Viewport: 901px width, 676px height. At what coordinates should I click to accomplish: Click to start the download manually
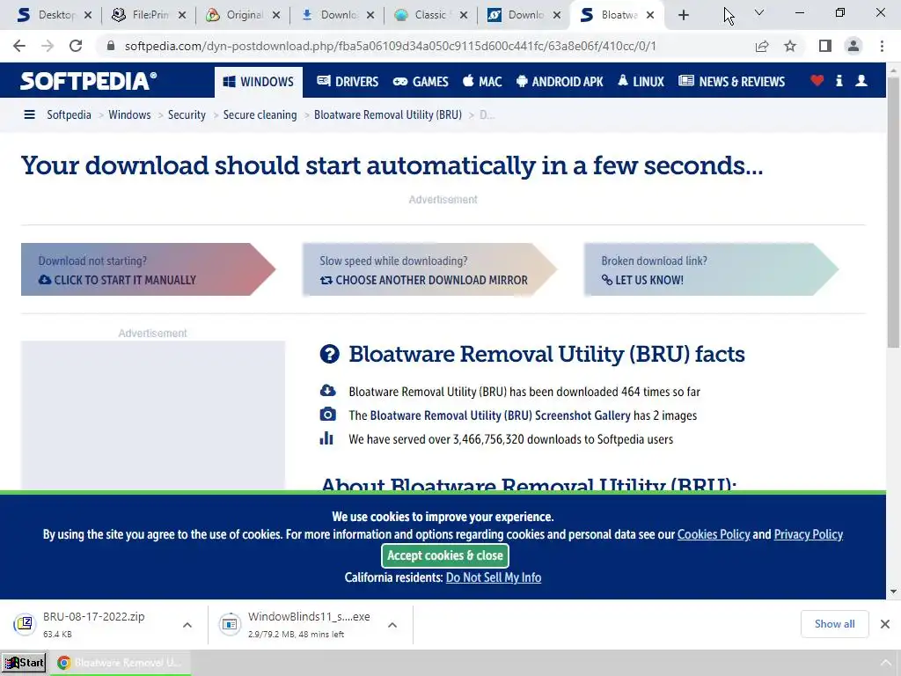(148, 269)
